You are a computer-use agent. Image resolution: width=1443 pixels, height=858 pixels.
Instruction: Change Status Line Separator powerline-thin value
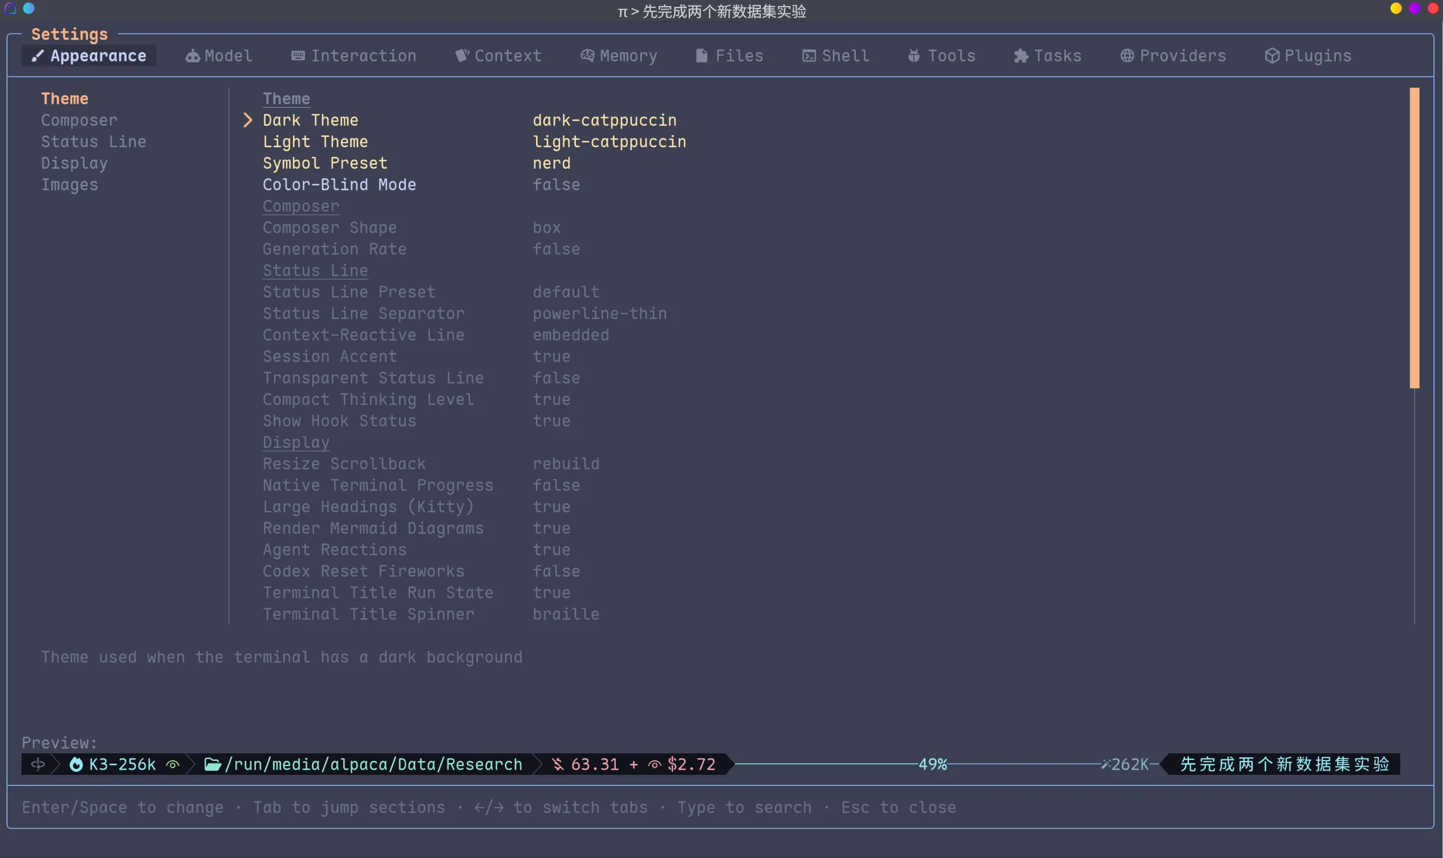(x=600, y=314)
